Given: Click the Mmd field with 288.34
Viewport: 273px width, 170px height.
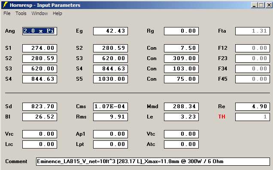Looking at the screenshot, I should click(181, 106).
